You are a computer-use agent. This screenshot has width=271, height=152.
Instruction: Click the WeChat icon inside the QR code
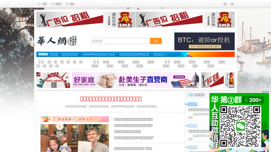tap(240, 126)
